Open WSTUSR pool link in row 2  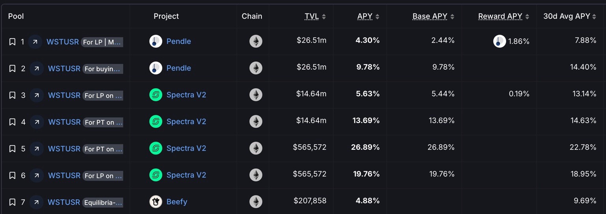[64, 69]
